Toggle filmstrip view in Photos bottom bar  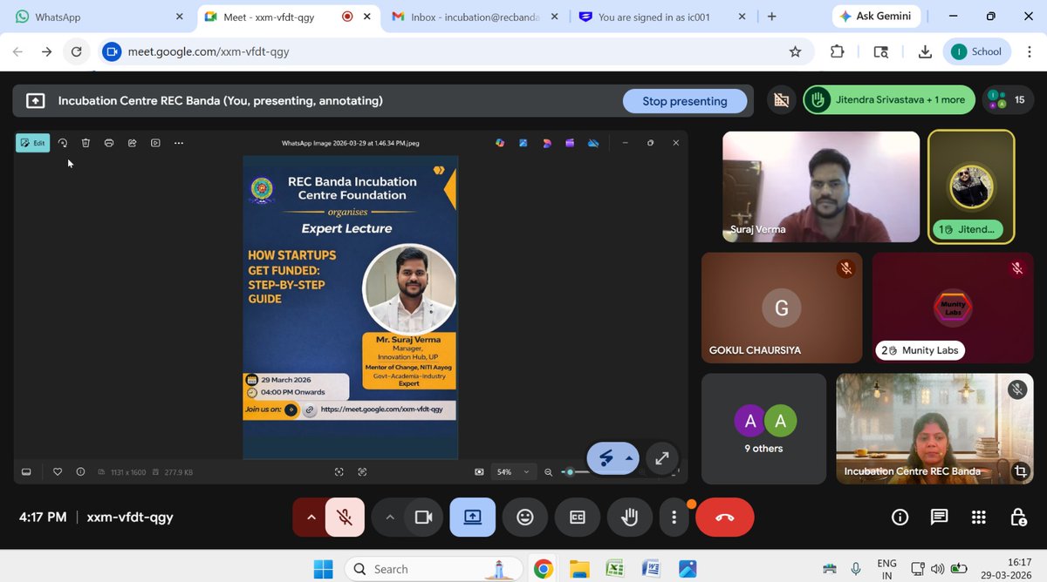tap(26, 471)
